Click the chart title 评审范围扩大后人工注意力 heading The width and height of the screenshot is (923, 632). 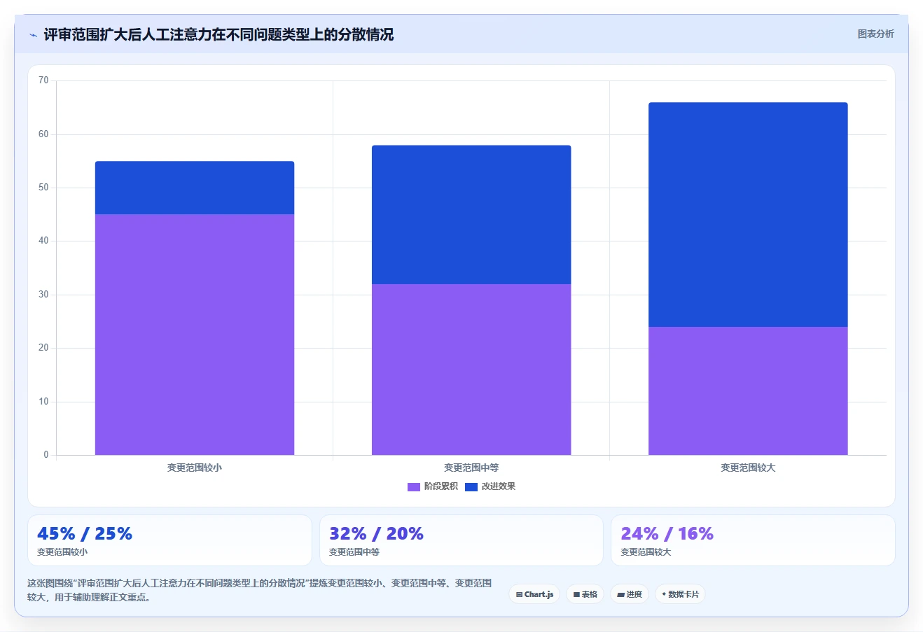coord(218,34)
